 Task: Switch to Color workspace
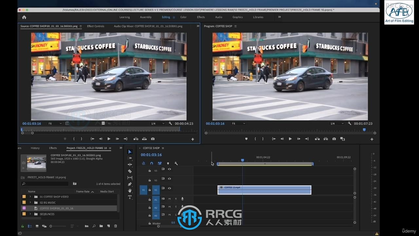(183, 17)
